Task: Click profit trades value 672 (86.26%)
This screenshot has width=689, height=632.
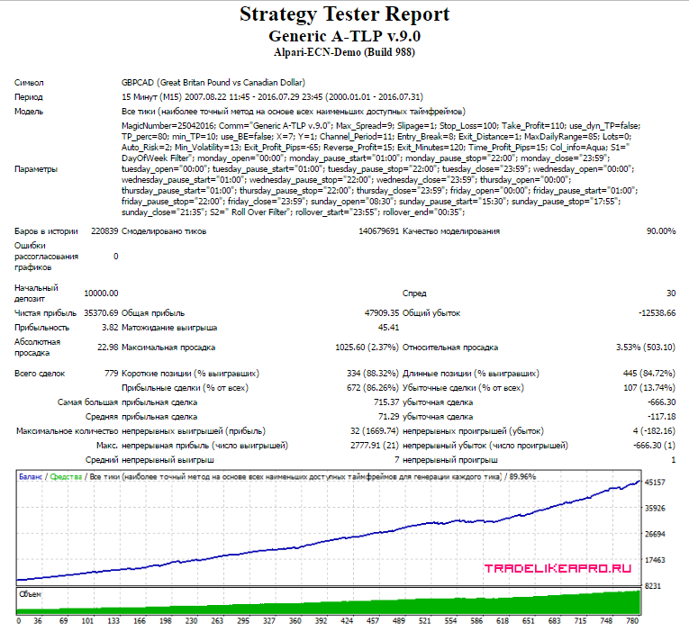Action: pyautogui.click(x=373, y=388)
